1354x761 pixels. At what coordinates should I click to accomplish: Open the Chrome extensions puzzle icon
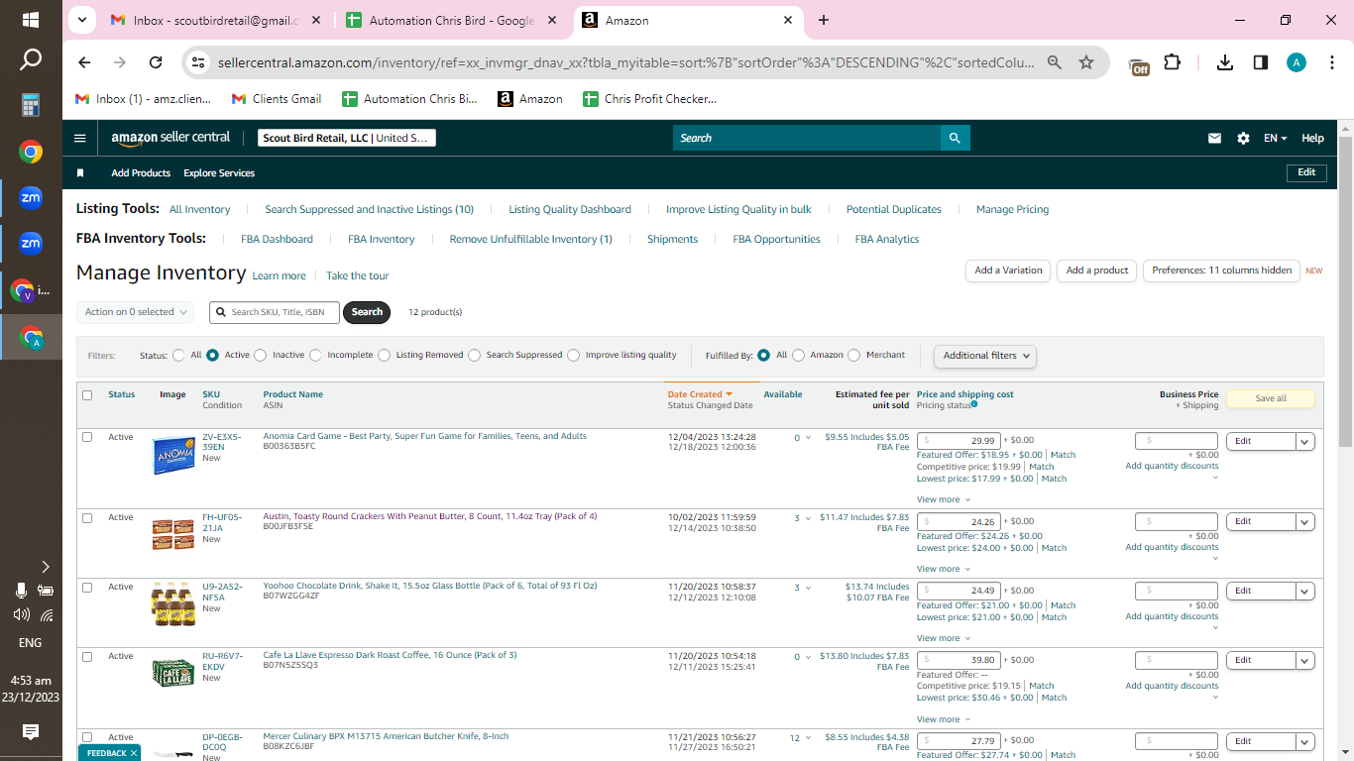point(1173,62)
